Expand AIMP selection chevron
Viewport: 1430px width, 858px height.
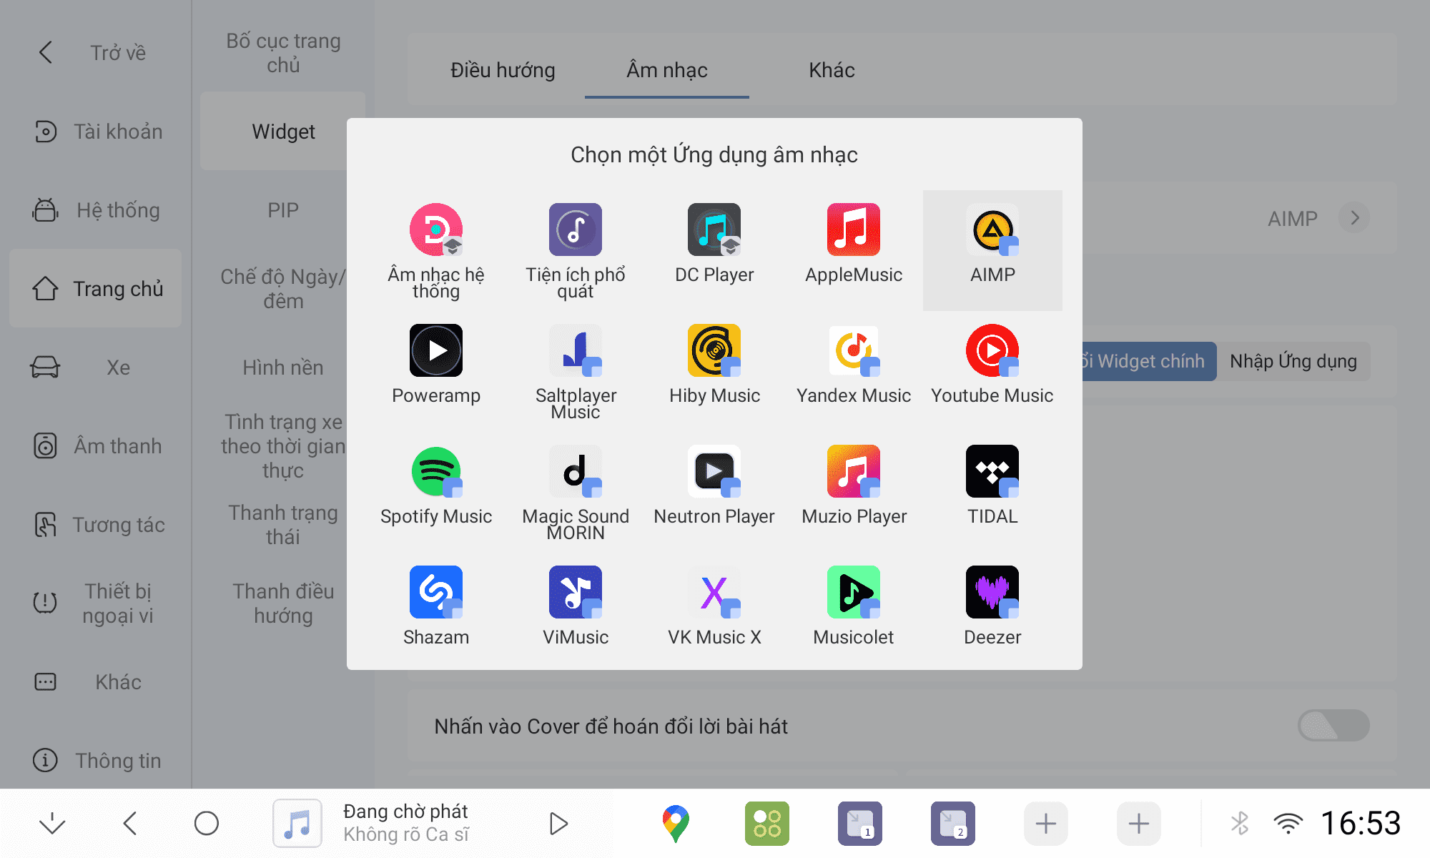click(1354, 218)
